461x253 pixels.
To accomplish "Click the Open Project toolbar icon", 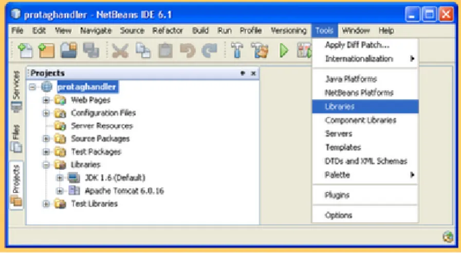I will (68, 50).
